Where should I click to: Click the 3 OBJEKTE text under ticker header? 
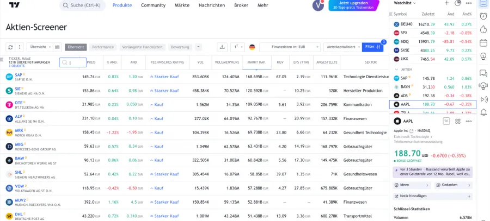[16, 66]
